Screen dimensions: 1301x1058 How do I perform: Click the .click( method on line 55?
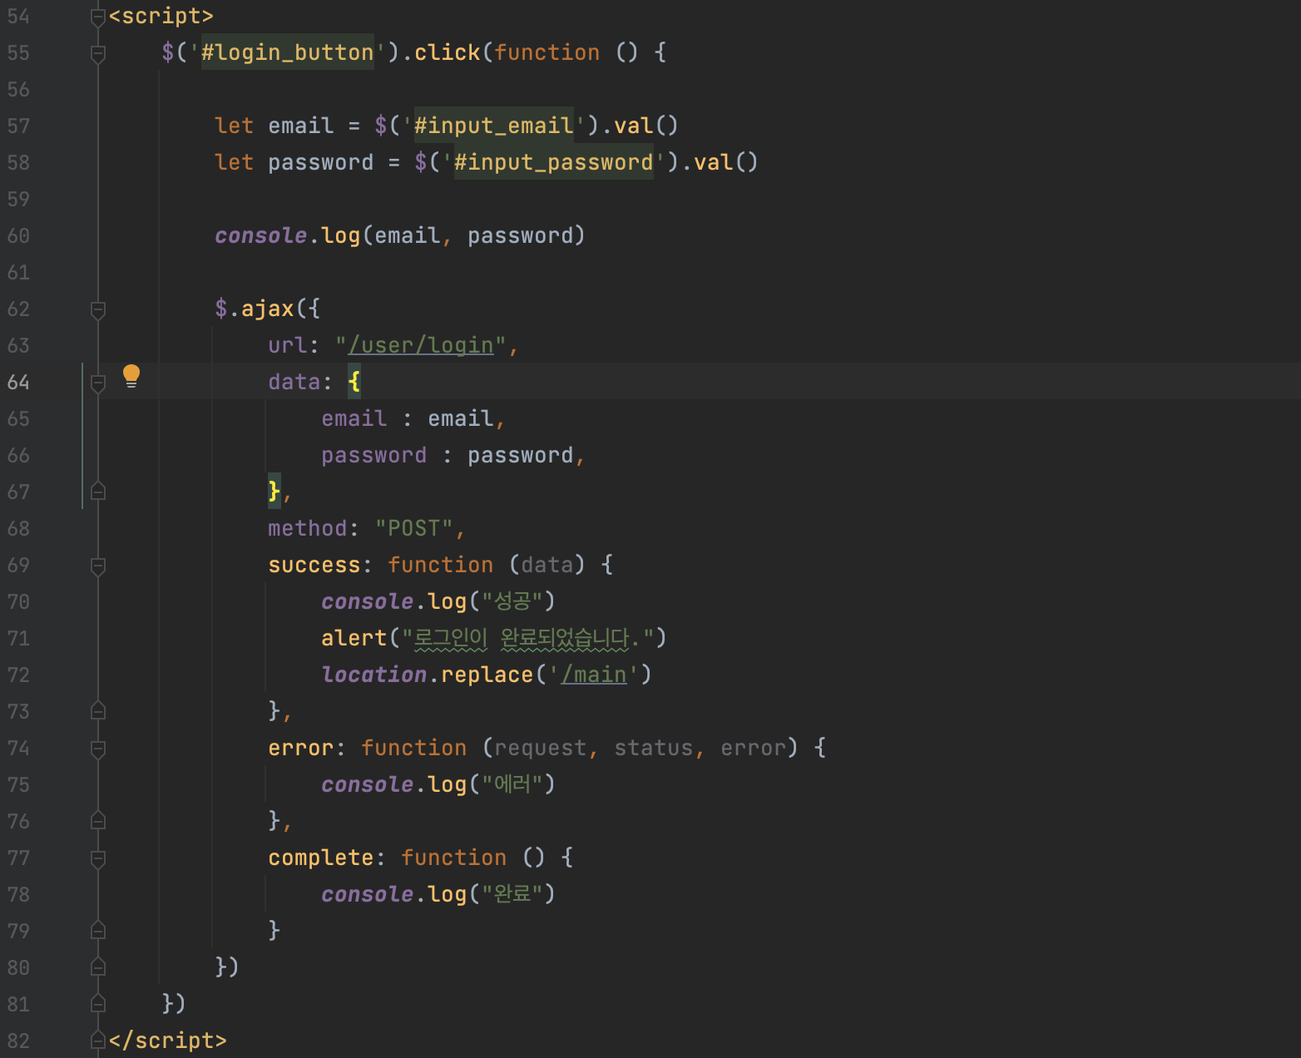(x=447, y=52)
